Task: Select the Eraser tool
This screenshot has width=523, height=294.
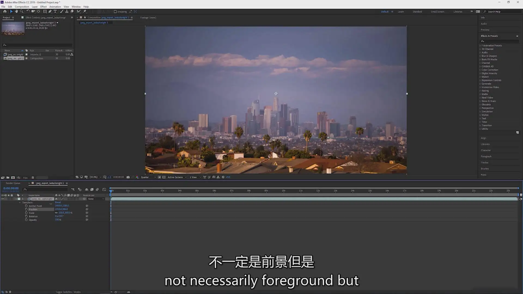Action: coord(72,11)
